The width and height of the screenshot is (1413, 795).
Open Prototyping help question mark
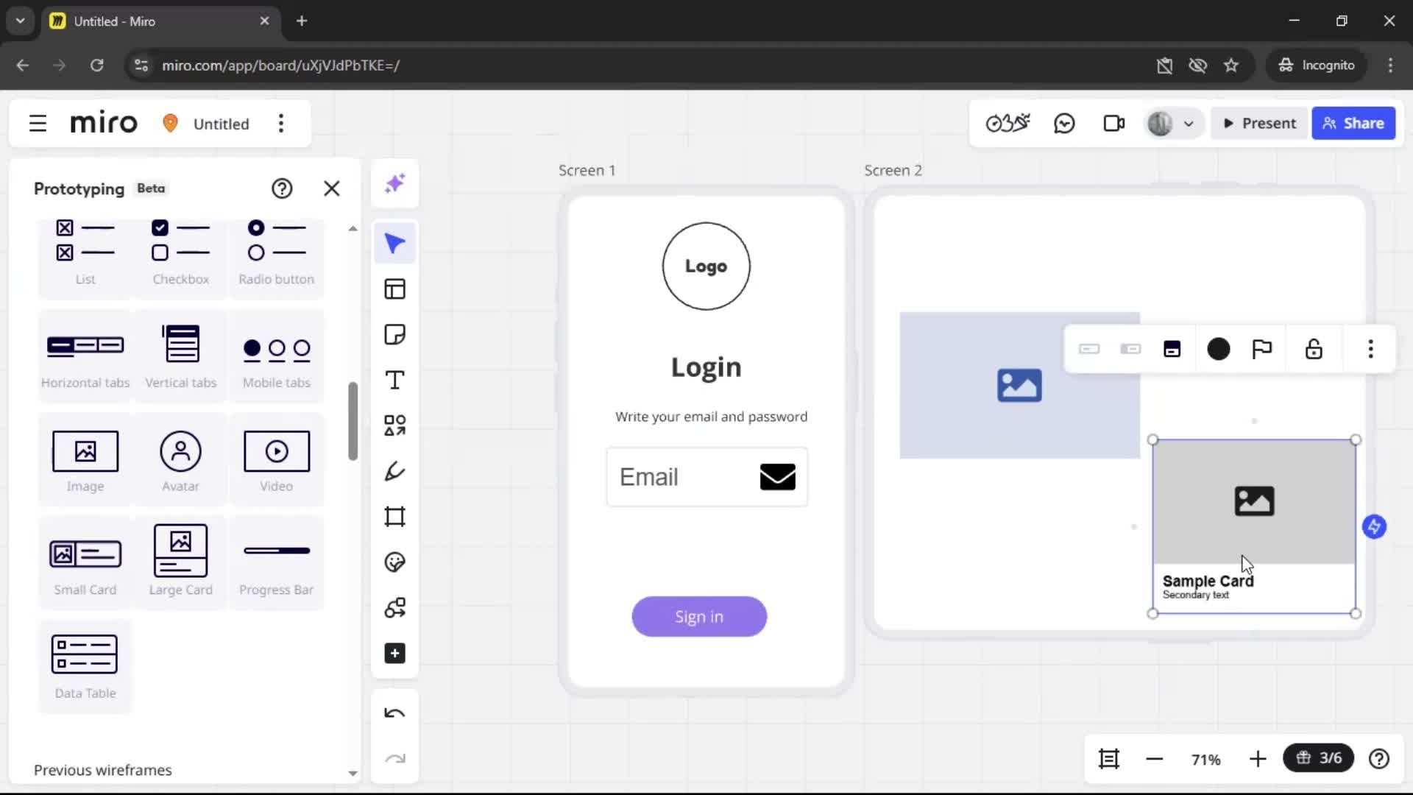[x=282, y=189]
